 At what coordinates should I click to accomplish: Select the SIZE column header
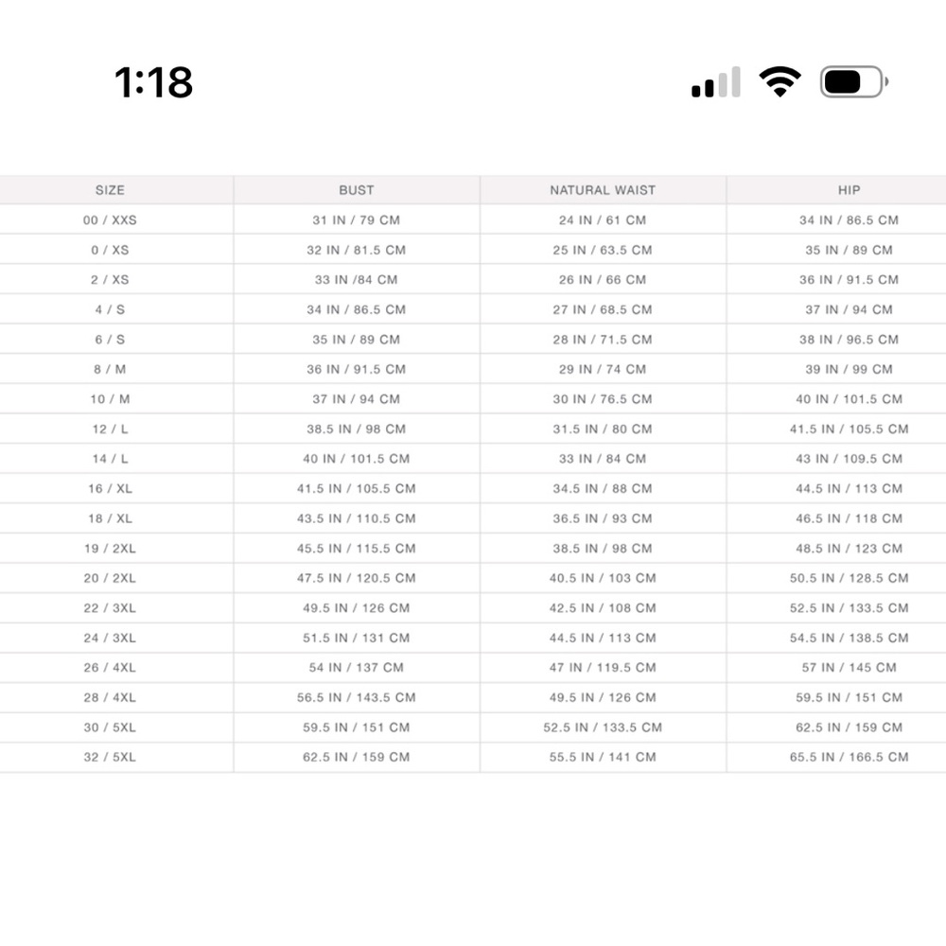point(110,190)
